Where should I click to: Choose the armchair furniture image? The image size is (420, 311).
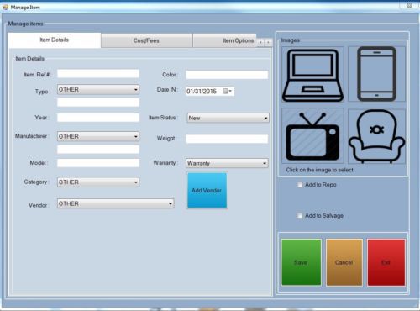click(376, 136)
